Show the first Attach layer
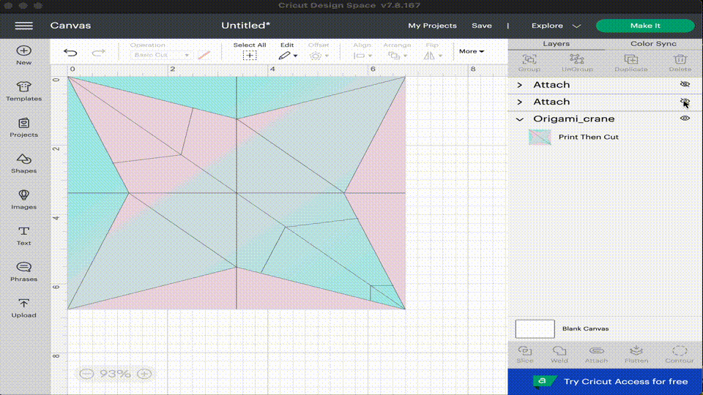 coord(685,84)
